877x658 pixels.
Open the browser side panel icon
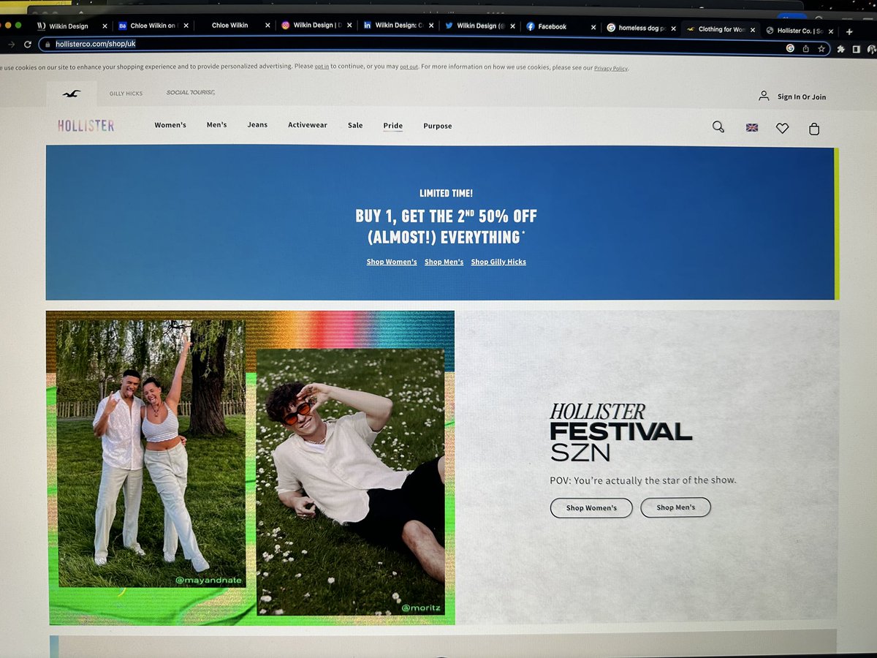point(856,49)
